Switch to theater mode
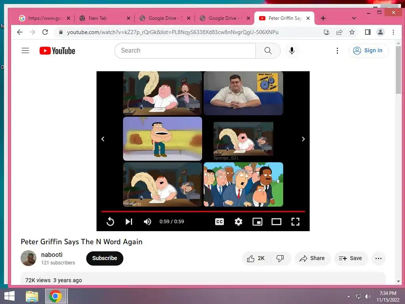This screenshot has width=405, height=304. (276, 222)
